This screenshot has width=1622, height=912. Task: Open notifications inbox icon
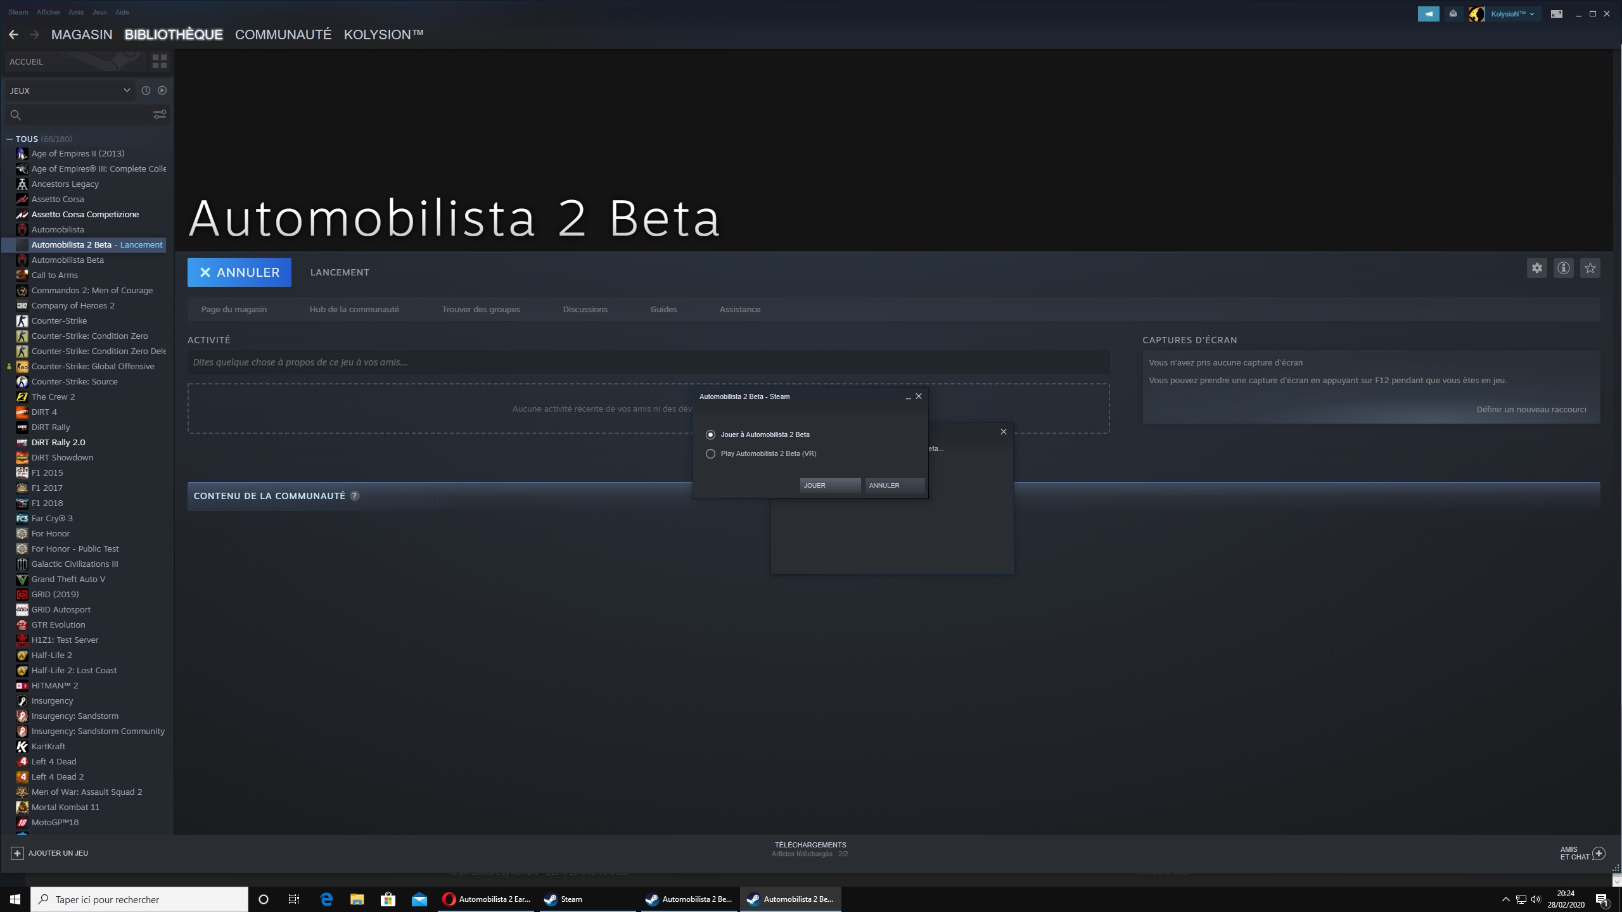point(1453,13)
